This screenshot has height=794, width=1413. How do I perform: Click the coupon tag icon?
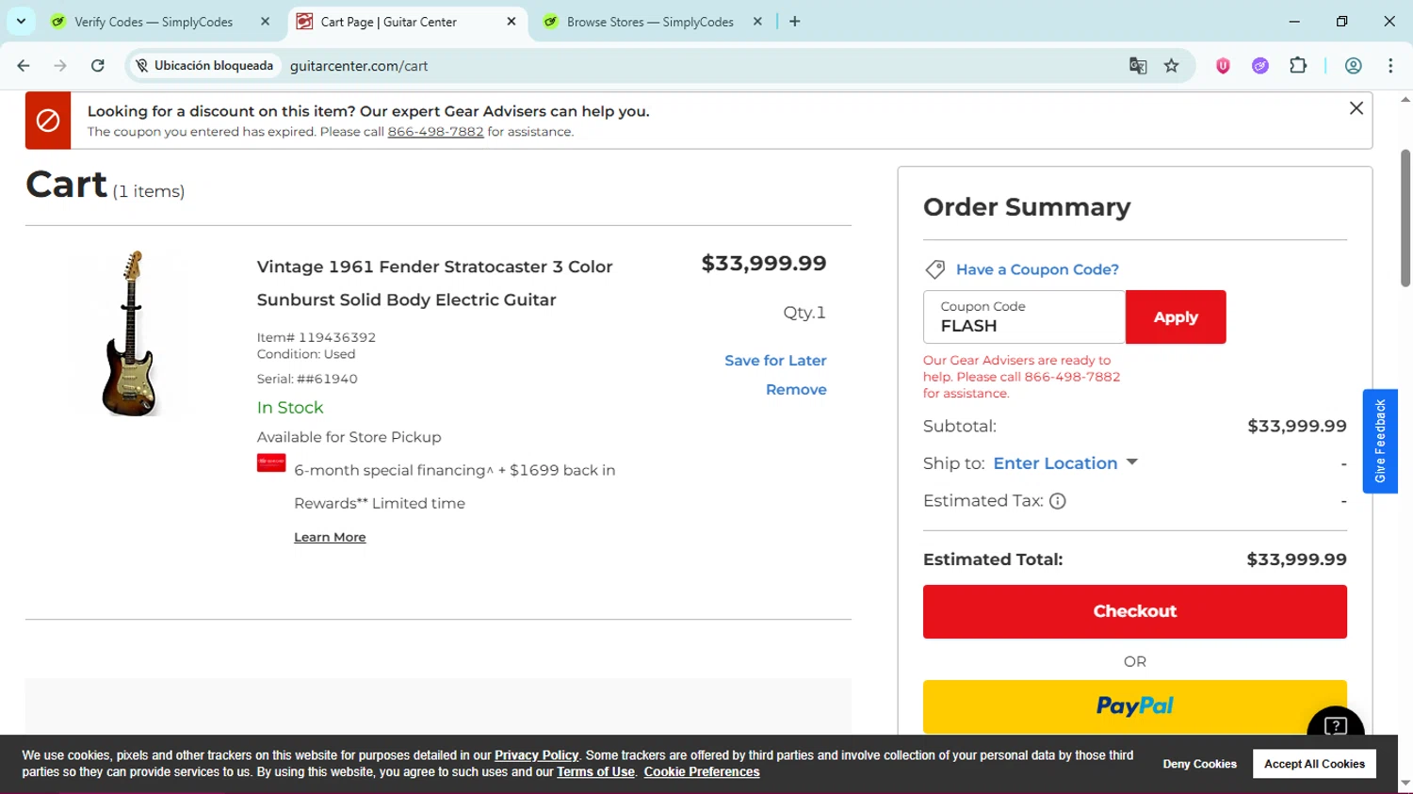(935, 269)
